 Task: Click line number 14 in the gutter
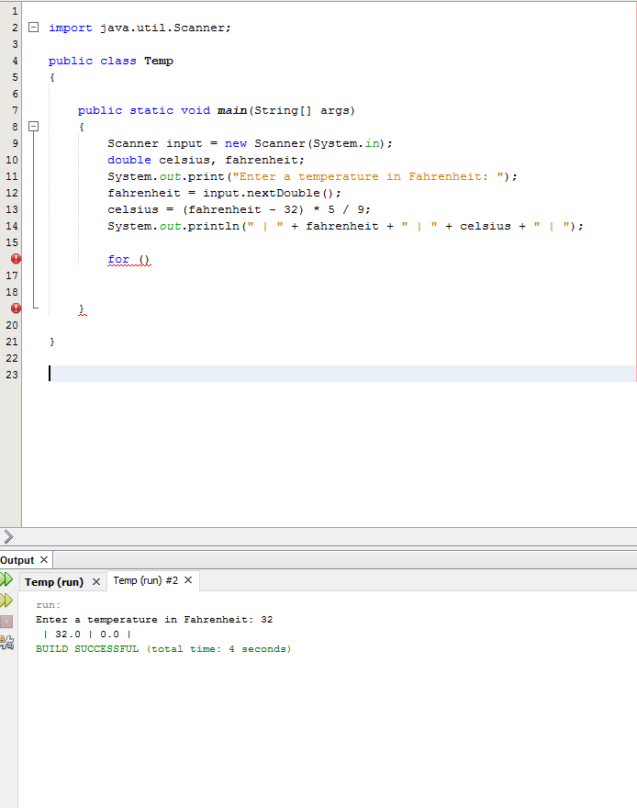pos(12,226)
